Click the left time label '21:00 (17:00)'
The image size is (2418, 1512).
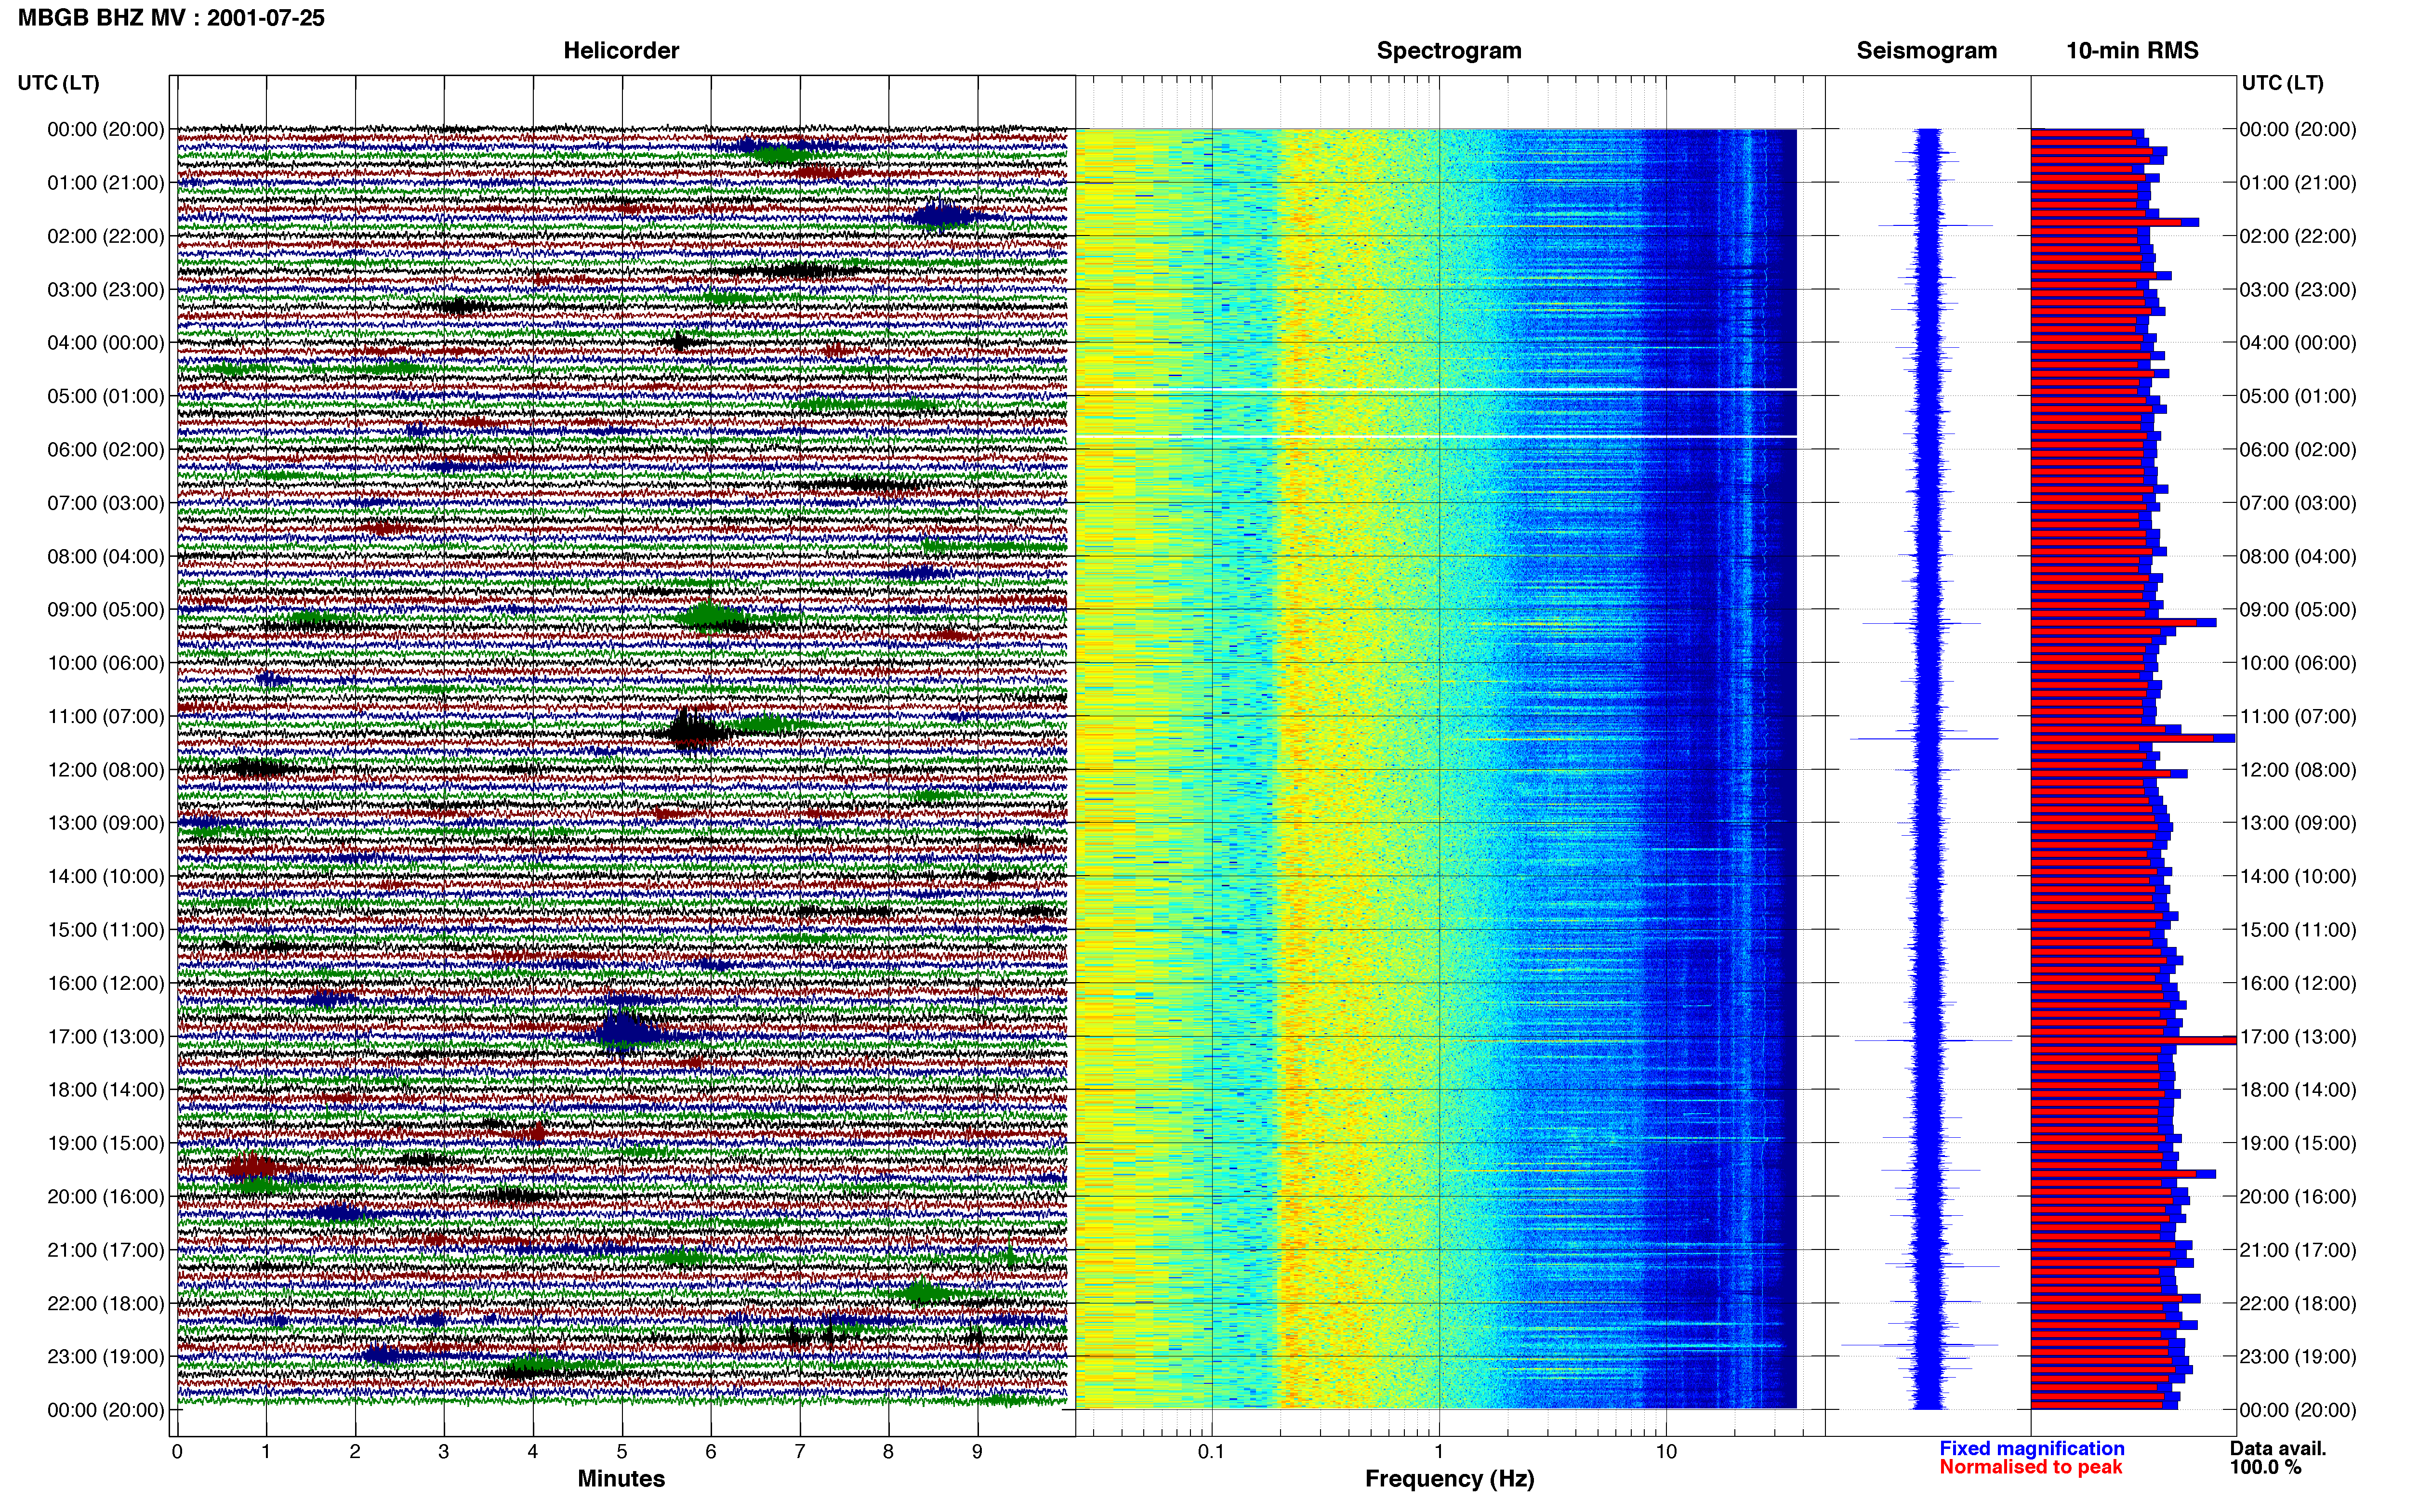coord(106,1250)
